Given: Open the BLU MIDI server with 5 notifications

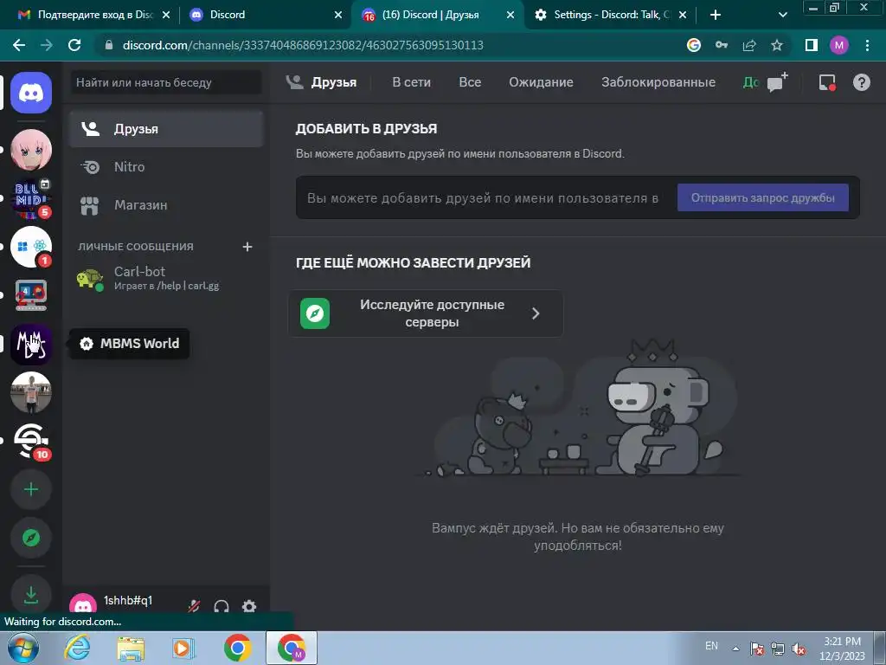Looking at the screenshot, I should 31,198.
